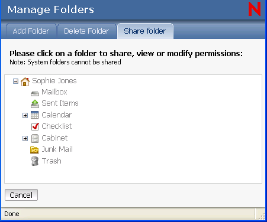Click the Cabinet drawer icon
267x222 pixels.
(35, 138)
